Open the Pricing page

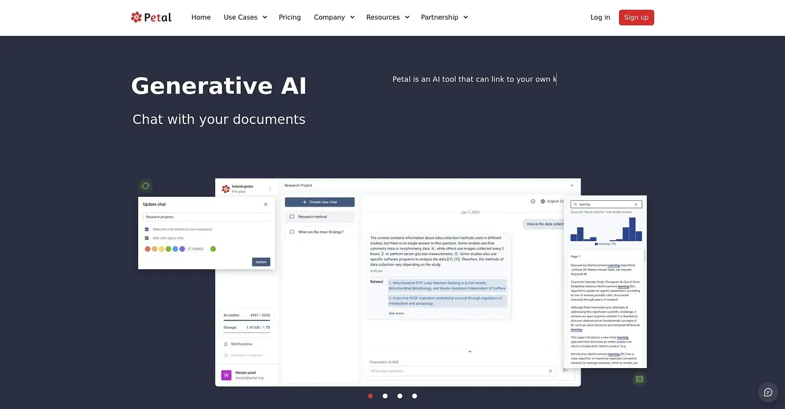pyautogui.click(x=290, y=17)
